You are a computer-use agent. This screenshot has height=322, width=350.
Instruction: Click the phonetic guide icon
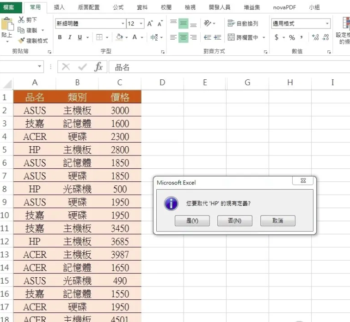154,37
